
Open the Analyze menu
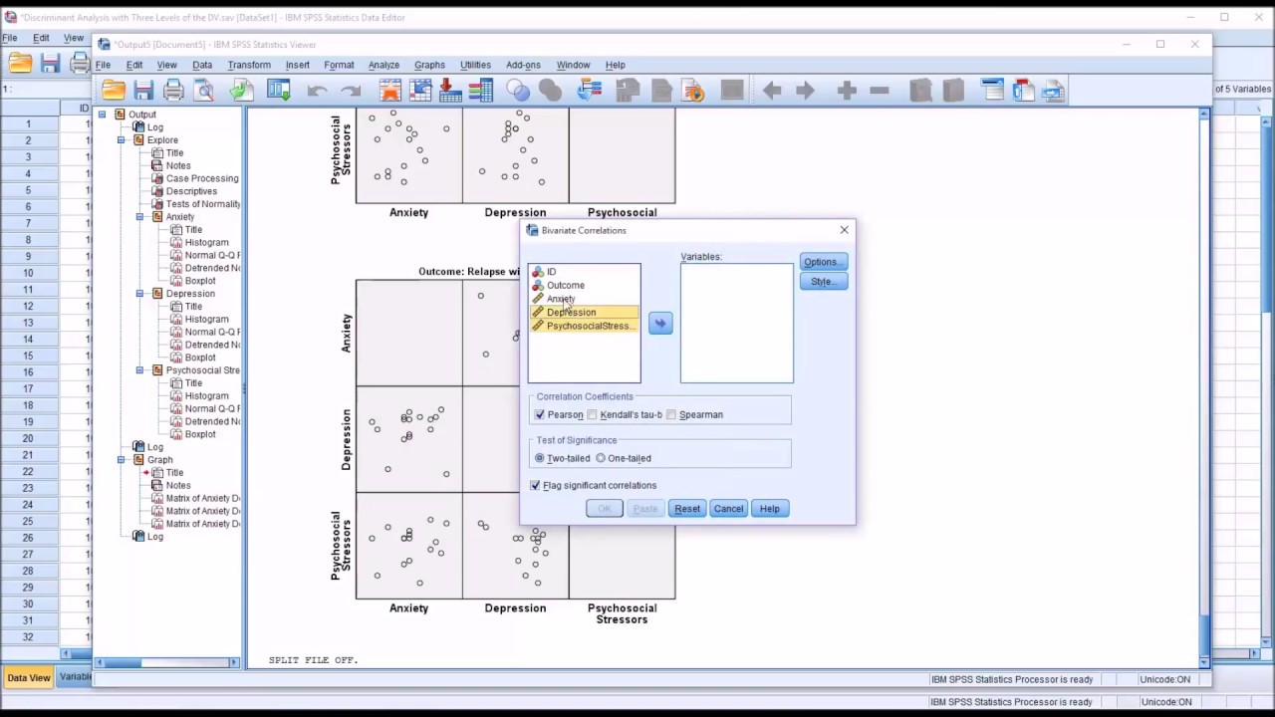(x=383, y=65)
